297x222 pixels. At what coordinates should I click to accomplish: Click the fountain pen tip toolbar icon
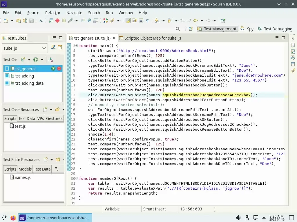tap(112, 21)
